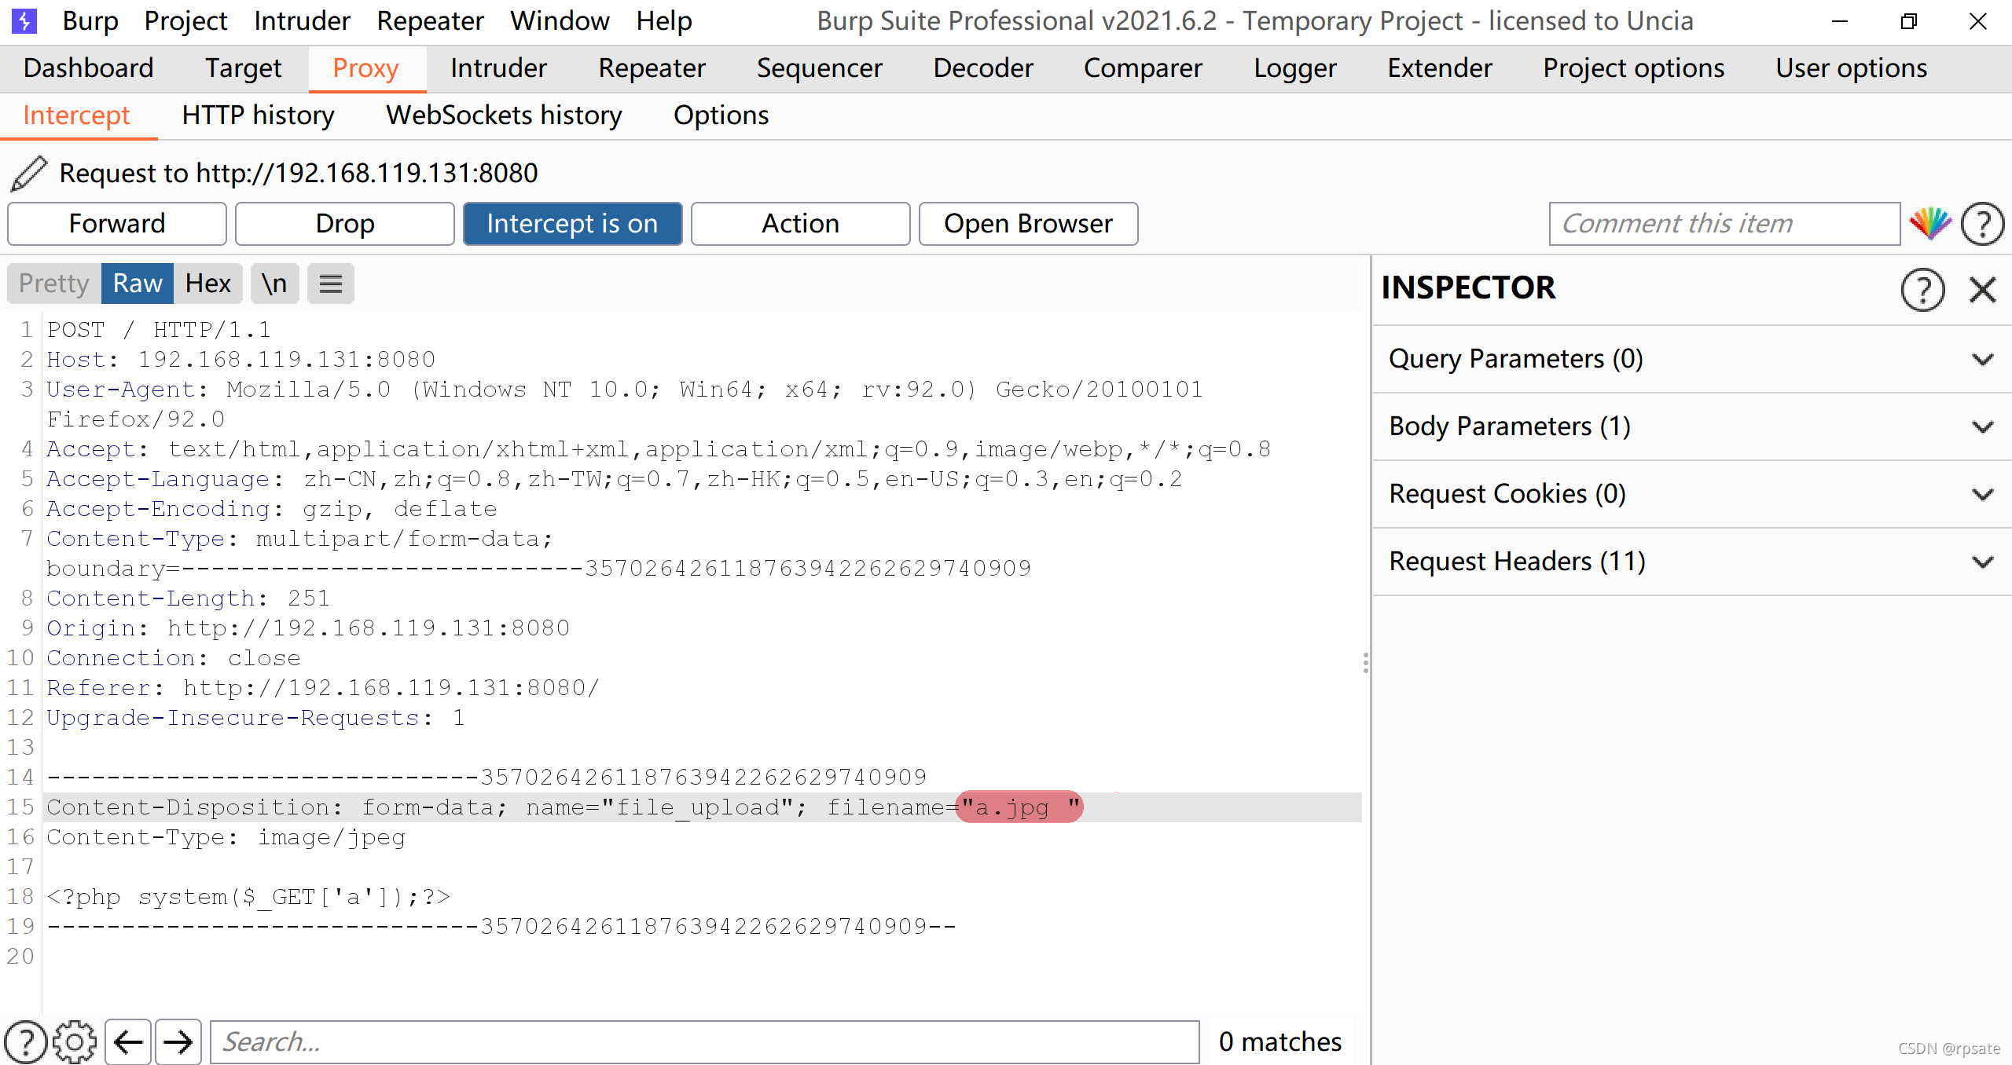Viewport: 2012px width, 1065px height.
Task: Drop the intercepted request
Action: [x=345, y=224]
